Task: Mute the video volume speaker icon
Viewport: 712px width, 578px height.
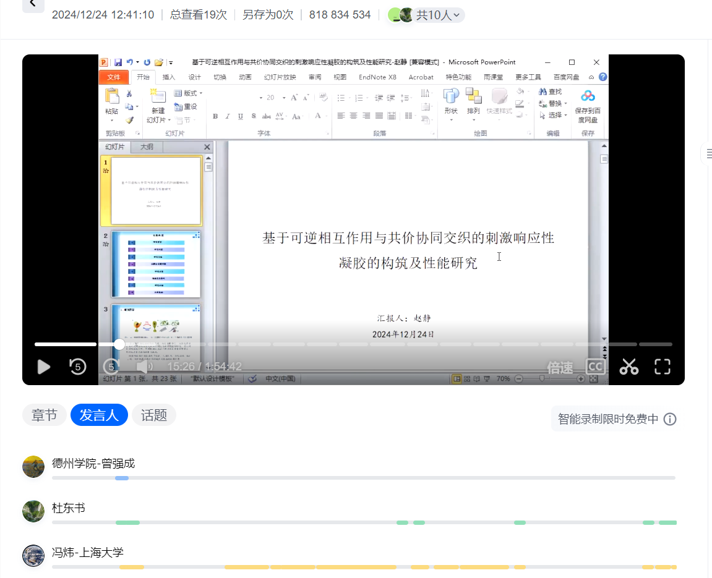Action: 144,367
